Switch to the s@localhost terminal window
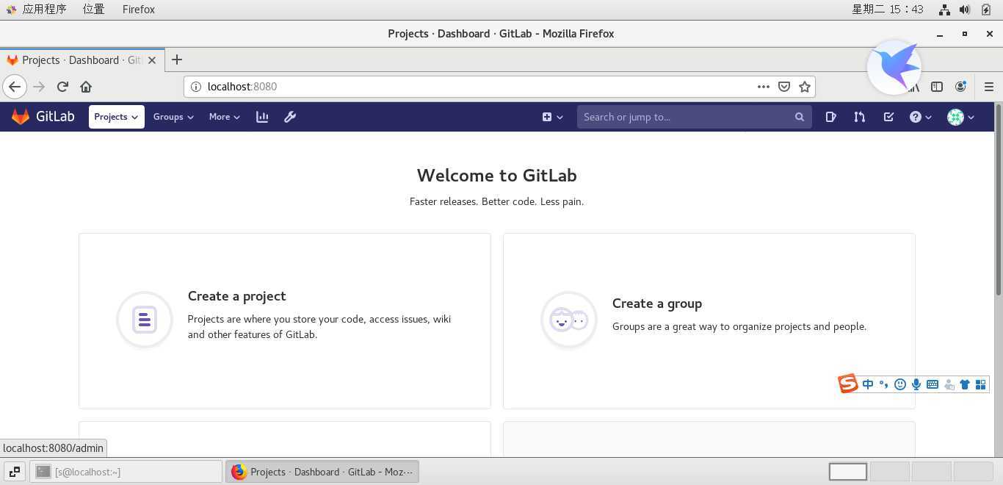The image size is (1003, 485). point(126,472)
